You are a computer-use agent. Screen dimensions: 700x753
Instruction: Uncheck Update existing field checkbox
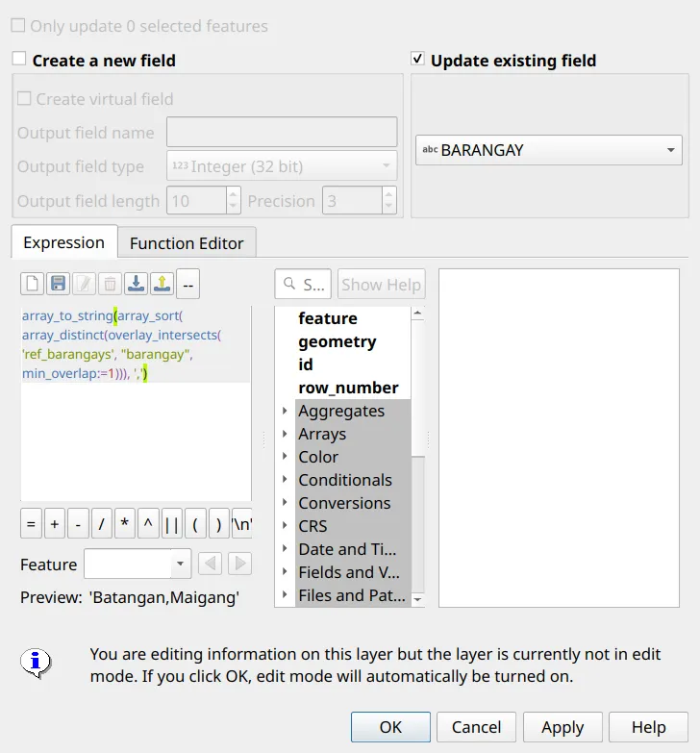pyautogui.click(x=417, y=59)
